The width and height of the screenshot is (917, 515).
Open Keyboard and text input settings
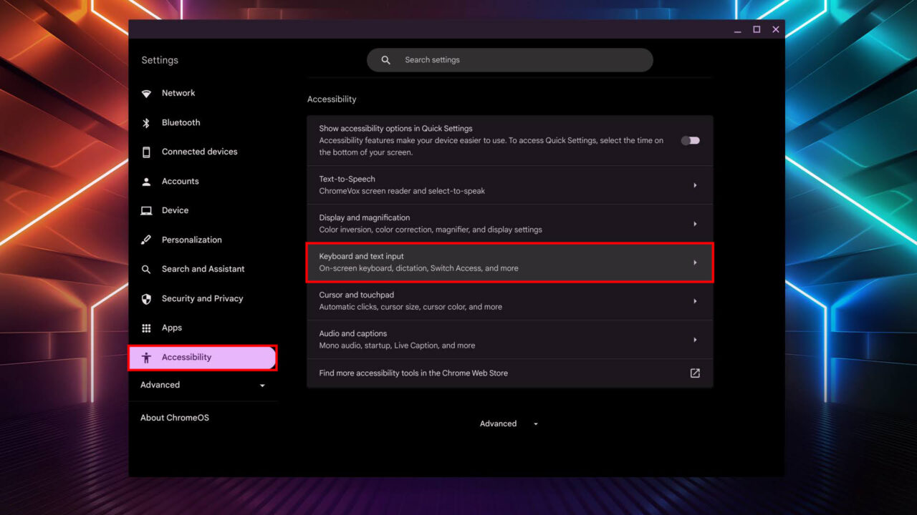509,263
